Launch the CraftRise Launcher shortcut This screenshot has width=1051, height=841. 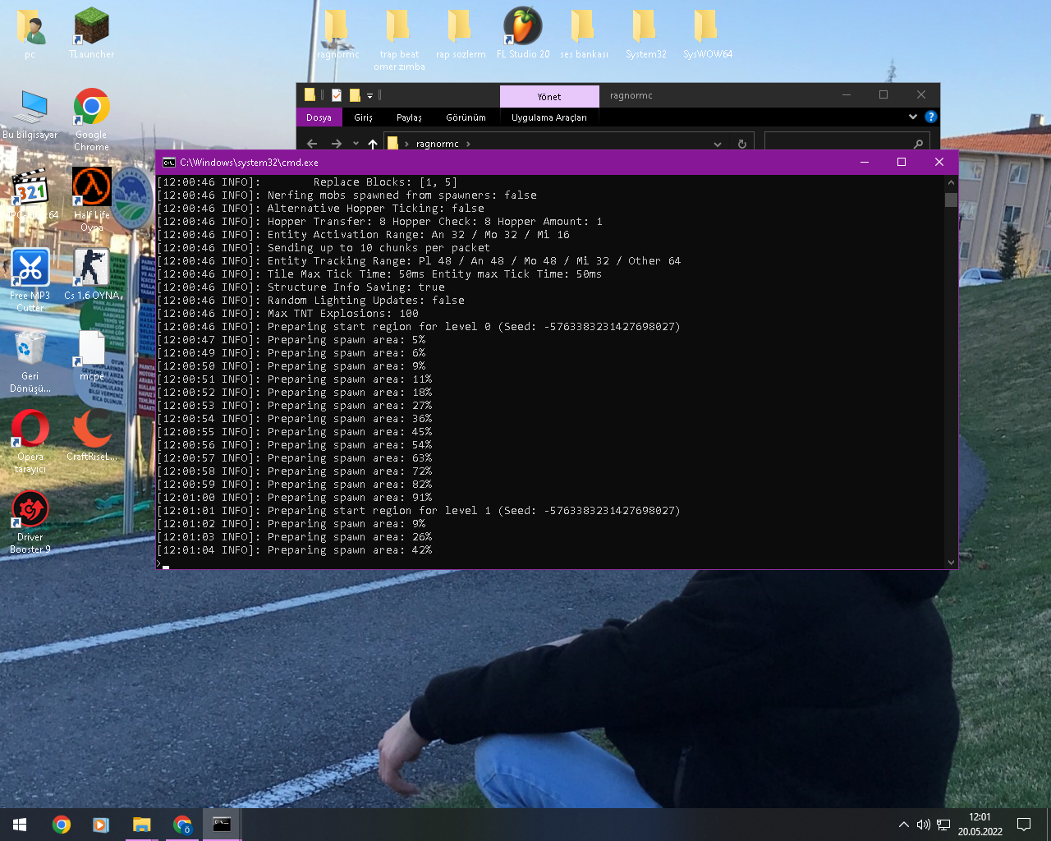coord(91,435)
